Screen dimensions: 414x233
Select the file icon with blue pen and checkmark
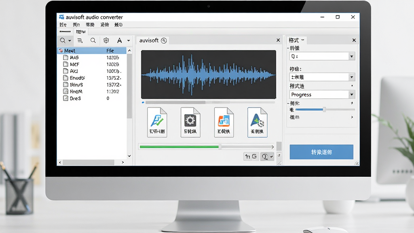point(157,122)
